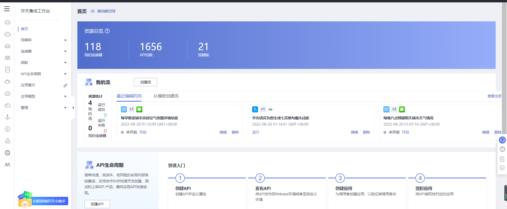The width and height of the screenshot is (507, 209).
Task: Open quick start step 1 创建API
Action: [x=207, y=191]
